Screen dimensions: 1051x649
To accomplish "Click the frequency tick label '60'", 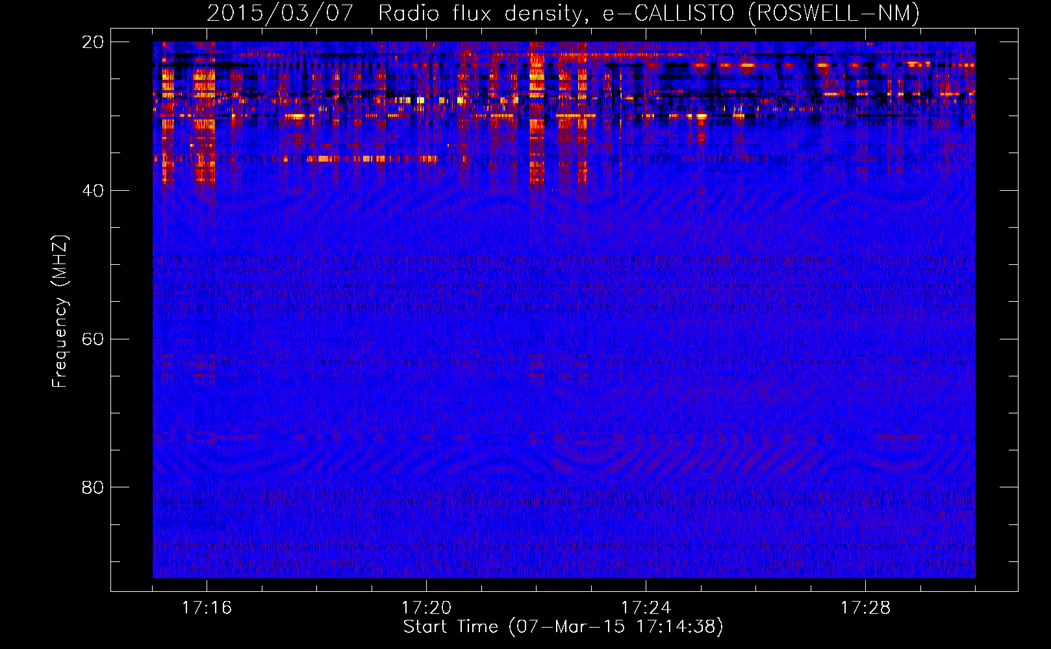I will 93,339.
